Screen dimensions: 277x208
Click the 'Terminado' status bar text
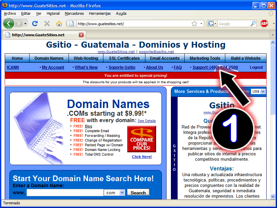point(11,203)
